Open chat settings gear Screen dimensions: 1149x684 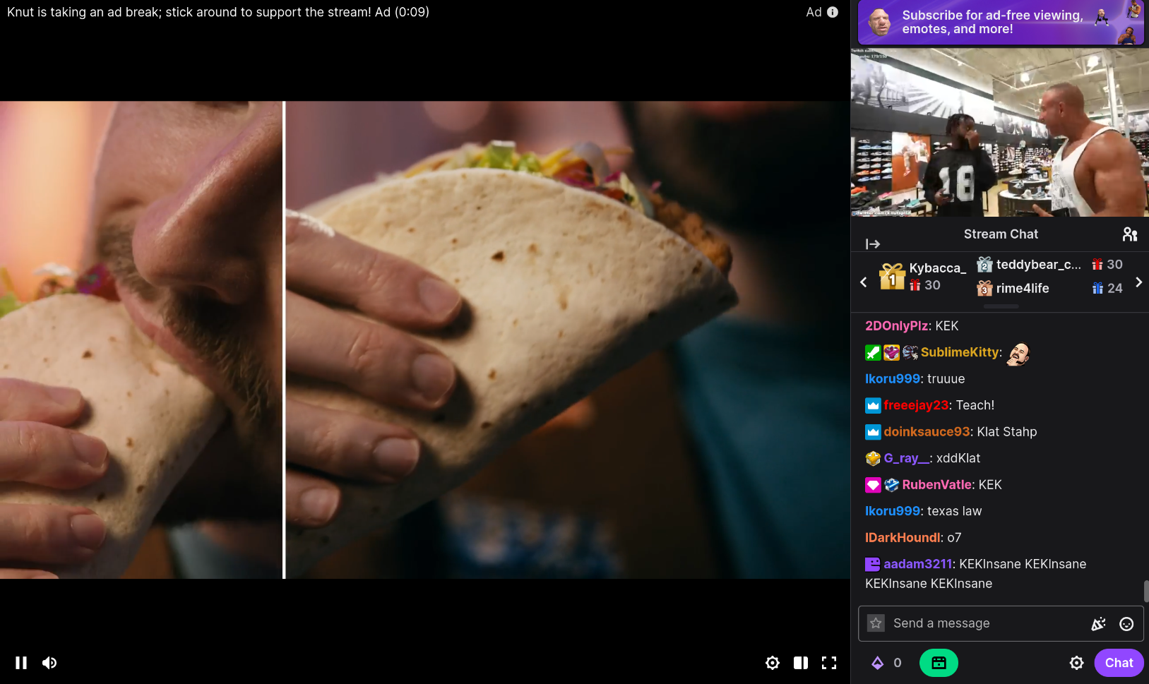(x=1076, y=663)
